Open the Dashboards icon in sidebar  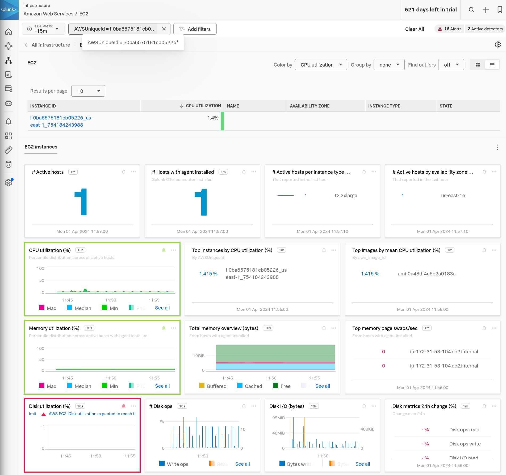9,136
